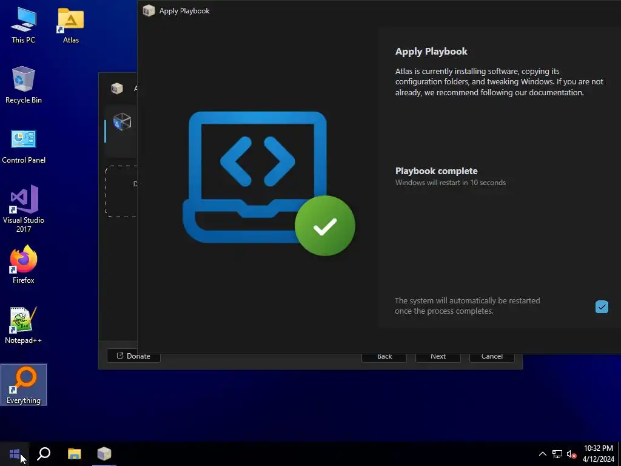Screen dimensions: 621x466
Task: Open the Atlas folder shortcut
Action: pyautogui.click(x=70, y=25)
